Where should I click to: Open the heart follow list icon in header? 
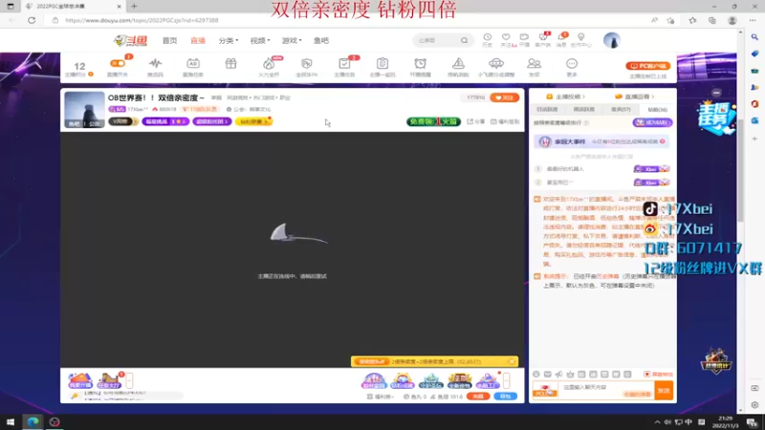click(x=506, y=37)
